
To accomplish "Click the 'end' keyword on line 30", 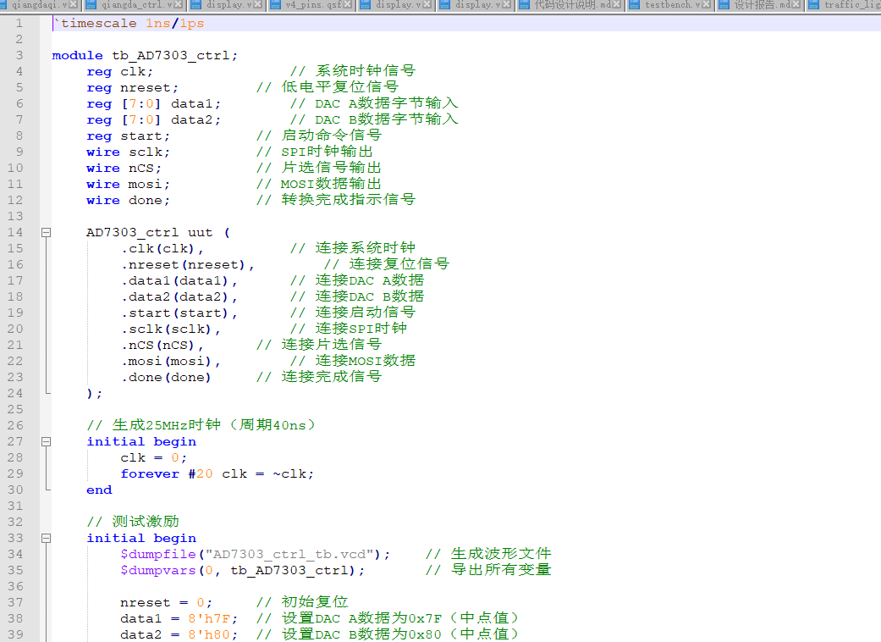I will click(99, 490).
